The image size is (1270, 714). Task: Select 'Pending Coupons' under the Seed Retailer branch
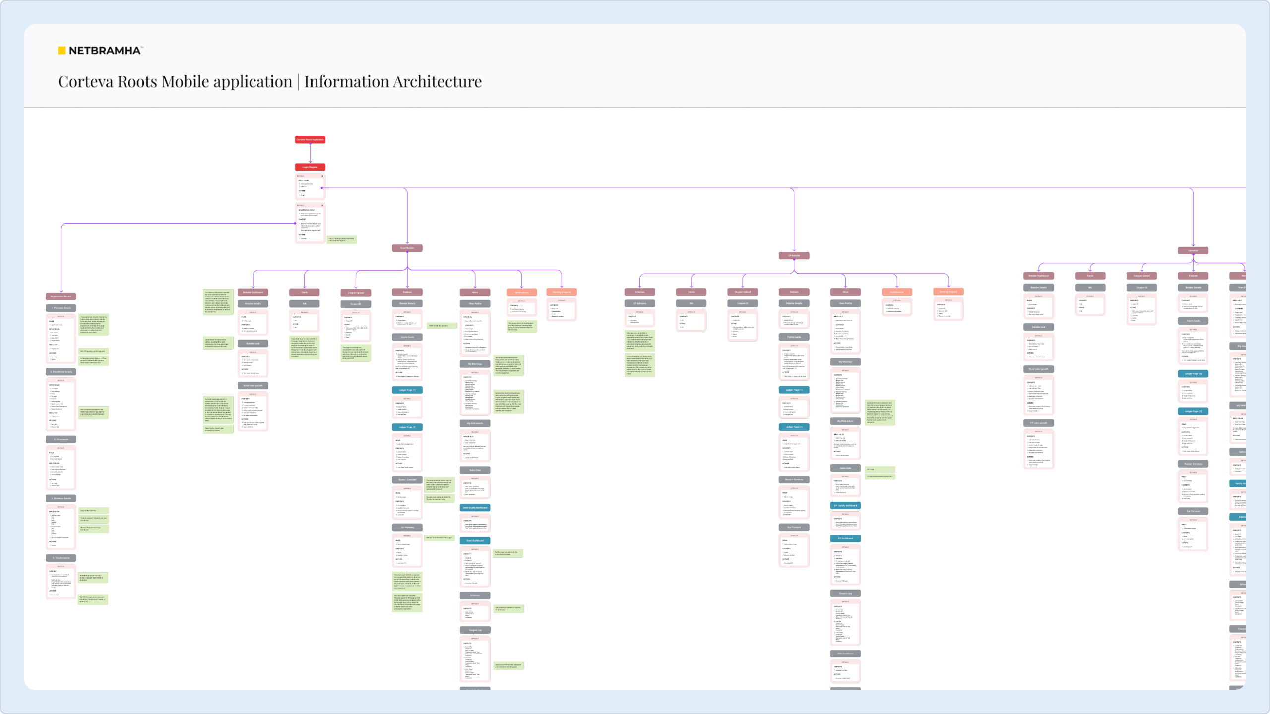pyautogui.click(x=562, y=292)
